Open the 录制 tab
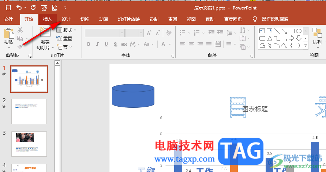The height and width of the screenshot is (172, 326). pyautogui.click(x=154, y=19)
